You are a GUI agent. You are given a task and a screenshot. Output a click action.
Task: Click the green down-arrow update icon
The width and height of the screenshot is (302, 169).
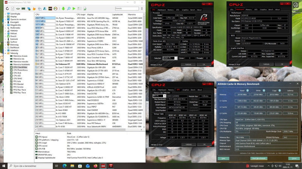(63, 9)
